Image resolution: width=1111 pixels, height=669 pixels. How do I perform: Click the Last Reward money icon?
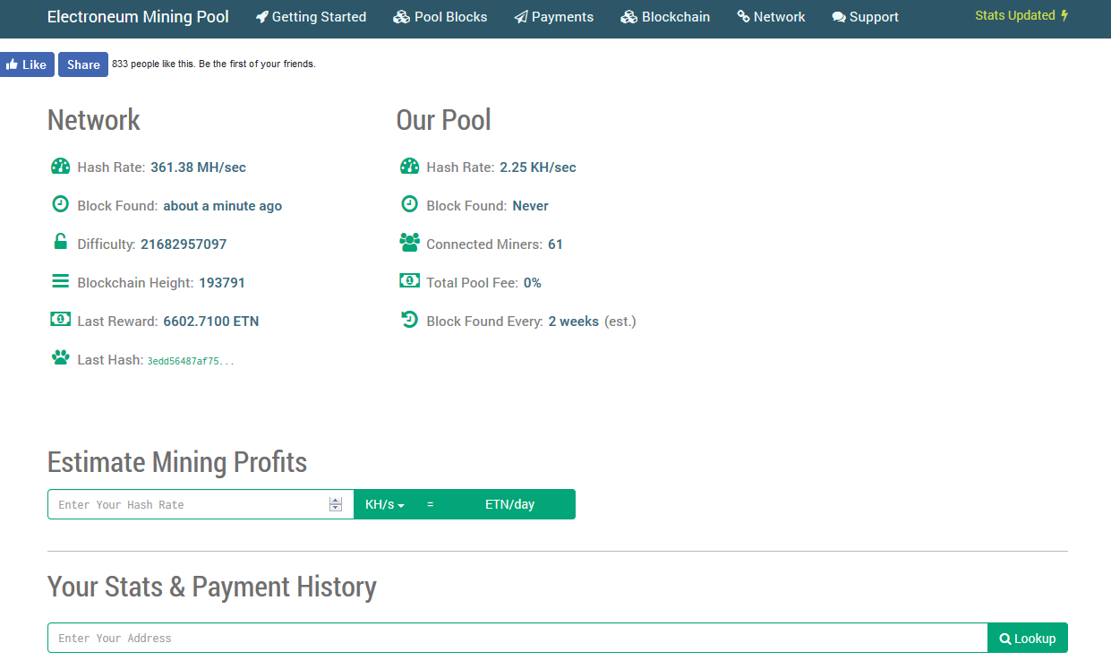coord(60,319)
